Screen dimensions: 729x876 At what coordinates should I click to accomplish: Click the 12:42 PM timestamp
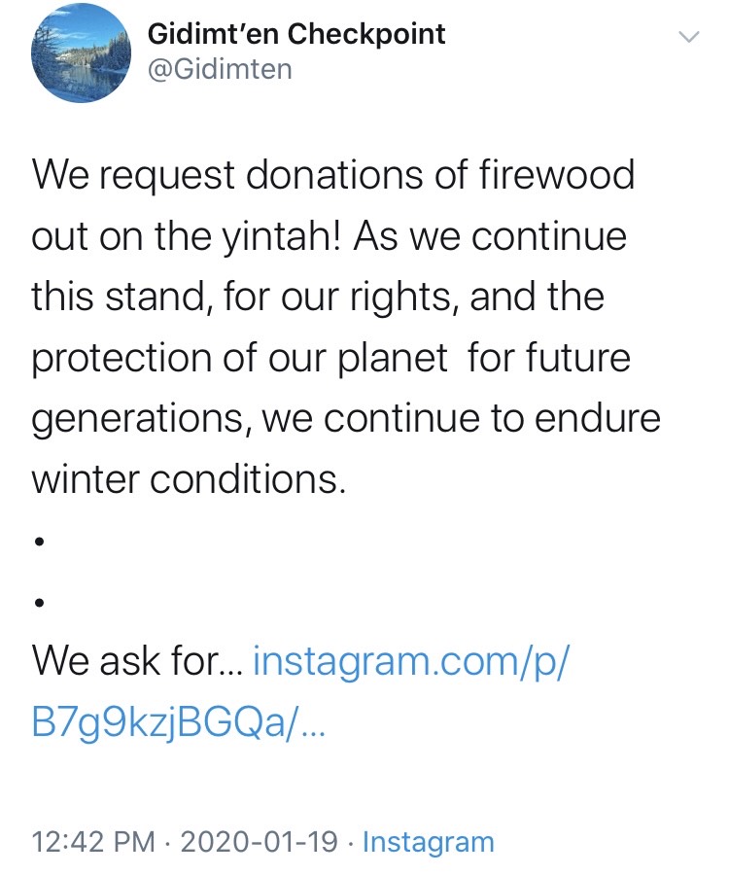pos(93,842)
